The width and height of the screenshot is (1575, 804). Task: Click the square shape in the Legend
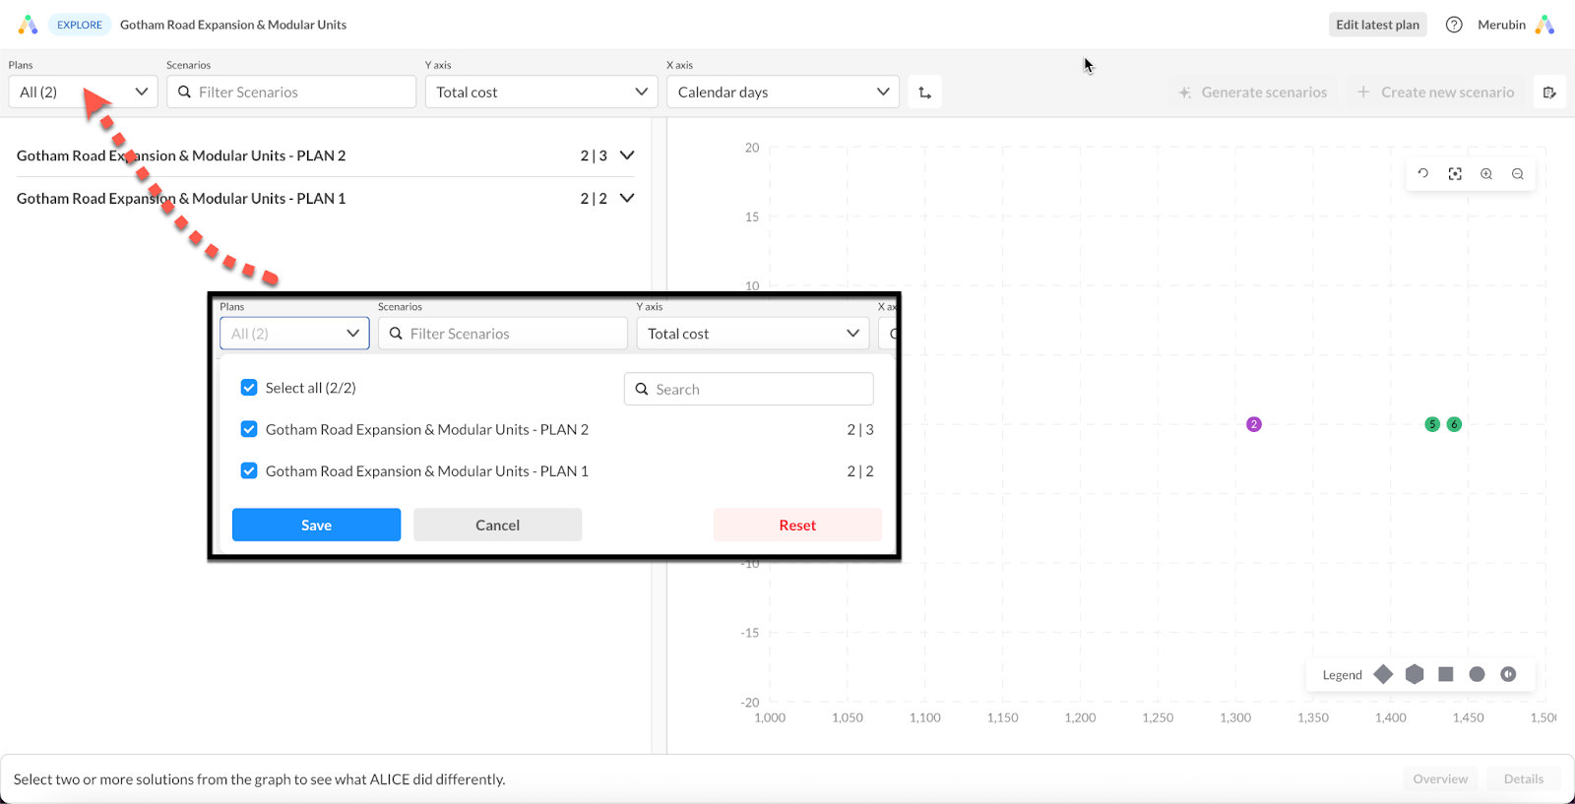1446,674
